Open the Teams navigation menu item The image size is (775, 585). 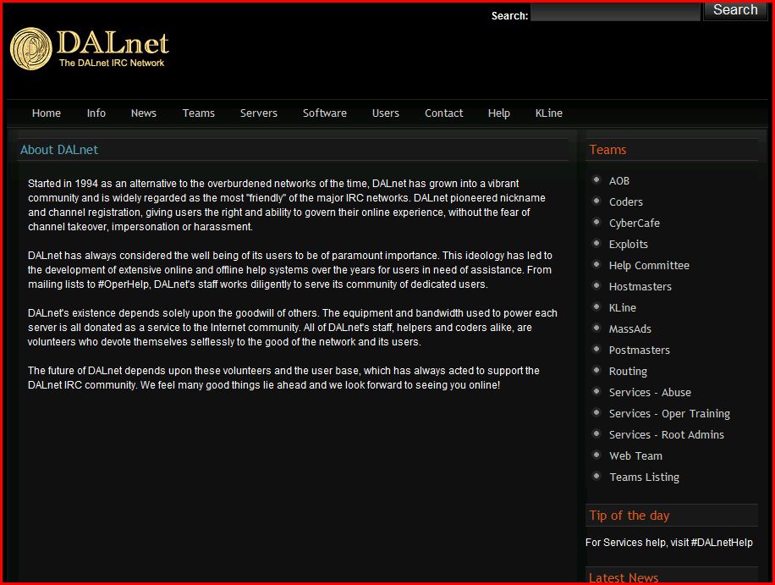click(199, 113)
